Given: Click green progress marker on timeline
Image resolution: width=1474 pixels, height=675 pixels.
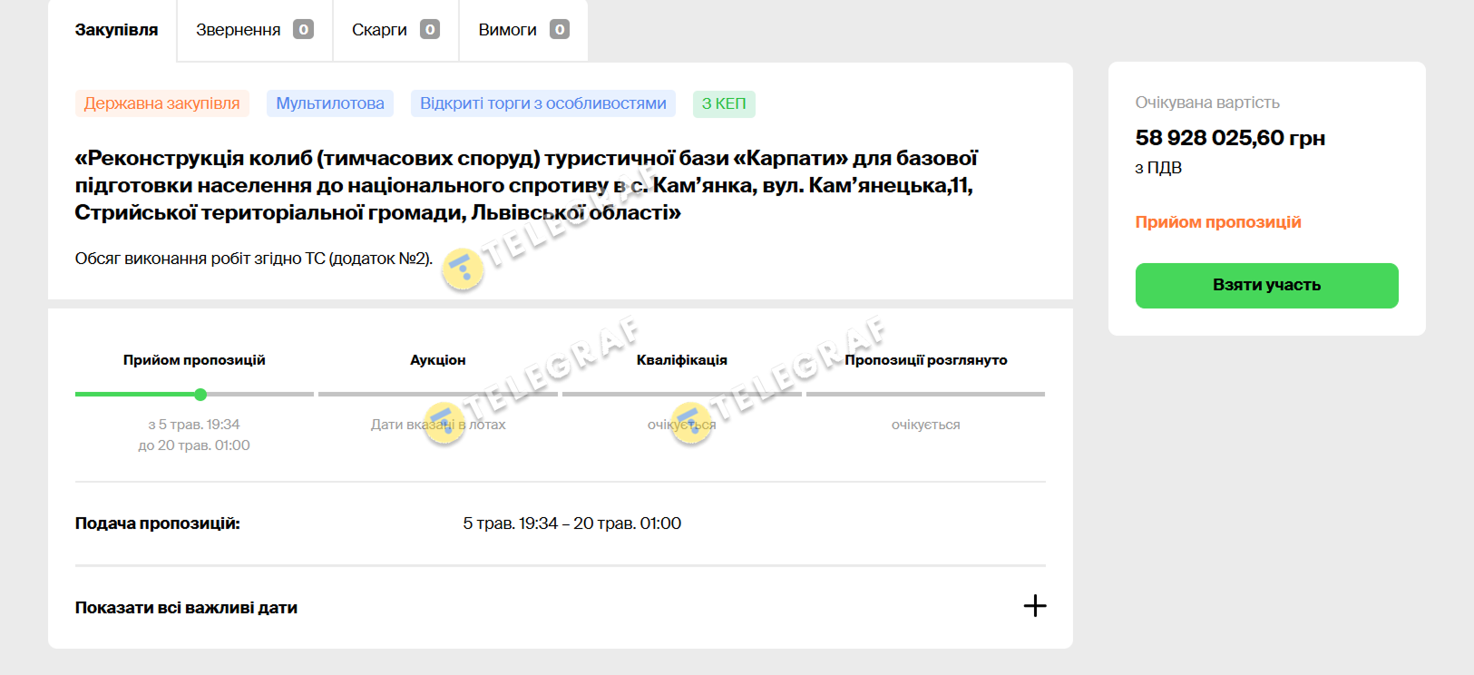Looking at the screenshot, I should [200, 395].
